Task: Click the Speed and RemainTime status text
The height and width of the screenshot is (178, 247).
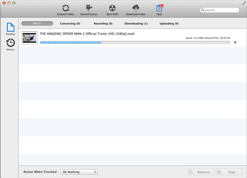Action: 208,38
